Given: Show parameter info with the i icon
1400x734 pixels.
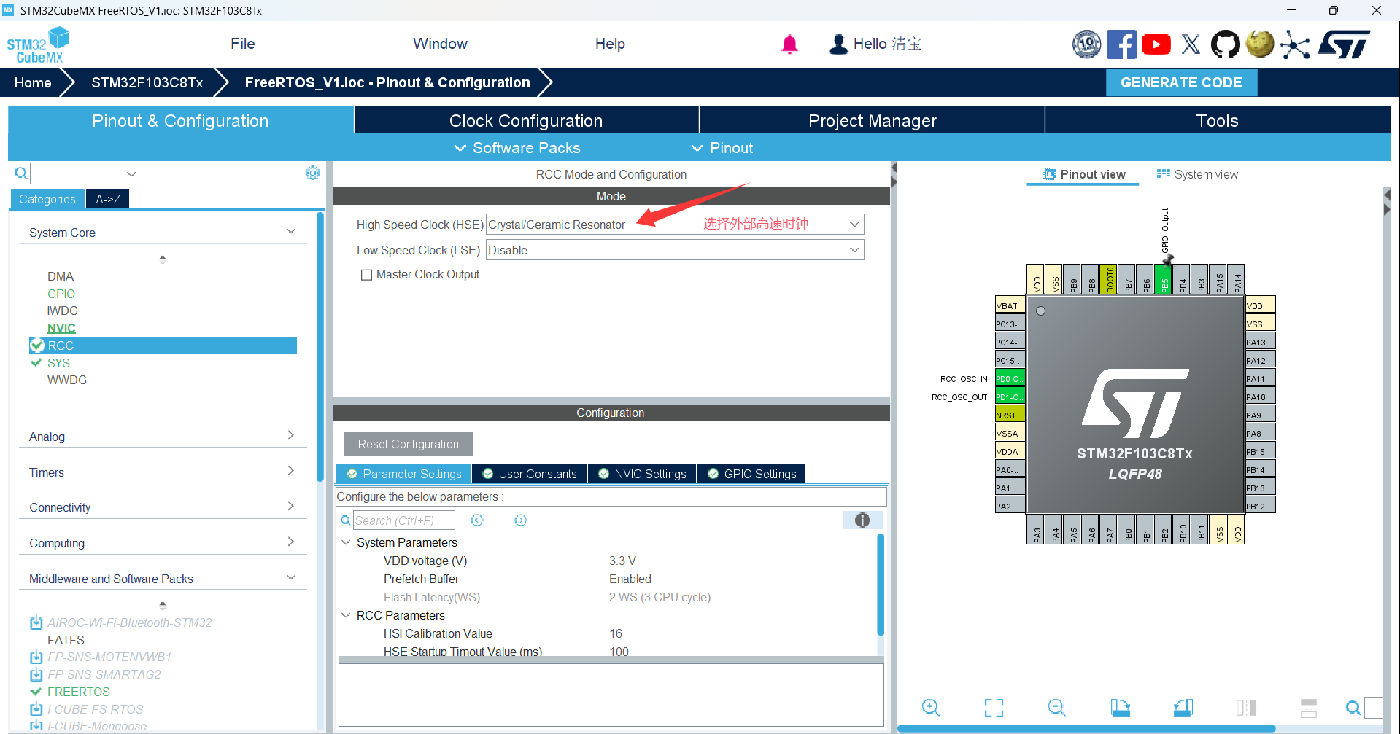Looking at the screenshot, I should 862,520.
